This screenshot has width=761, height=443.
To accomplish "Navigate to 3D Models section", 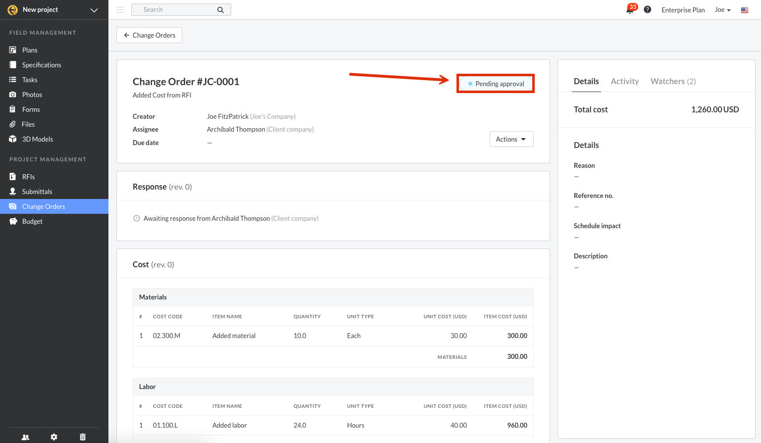I will click(37, 139).
